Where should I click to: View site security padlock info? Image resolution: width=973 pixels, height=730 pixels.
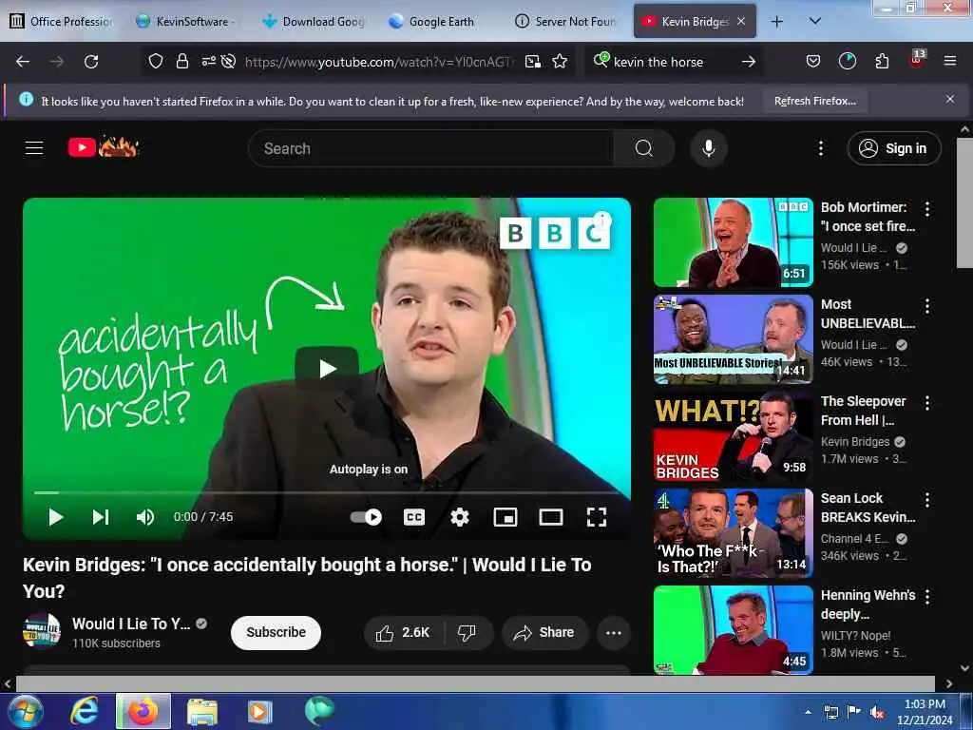181,61
